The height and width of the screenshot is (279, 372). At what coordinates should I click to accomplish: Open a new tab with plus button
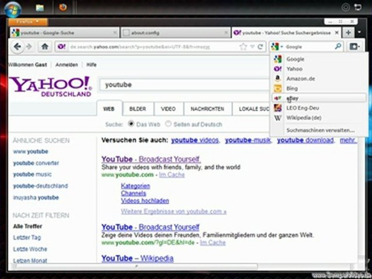click(348, 33)
